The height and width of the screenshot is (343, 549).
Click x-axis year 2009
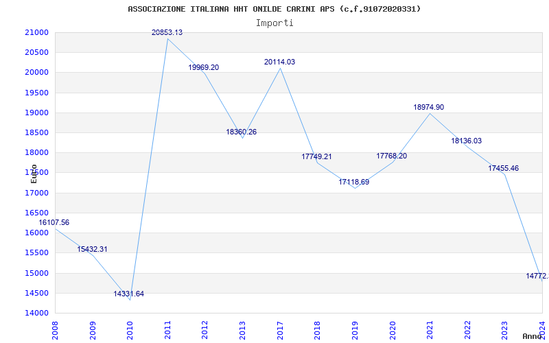click(93, 330)
